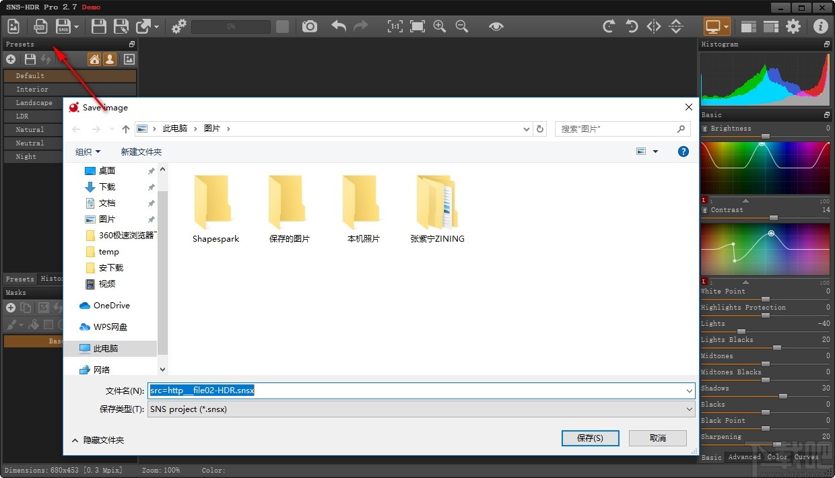This screenshot has width=835, height=478.
Task: Toggle the orange user presets filter
Action: click(110, 59)
